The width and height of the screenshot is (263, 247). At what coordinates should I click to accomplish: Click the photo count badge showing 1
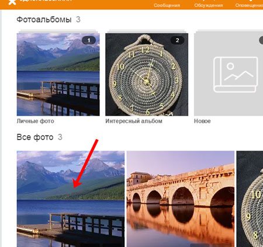coord(89,40)
